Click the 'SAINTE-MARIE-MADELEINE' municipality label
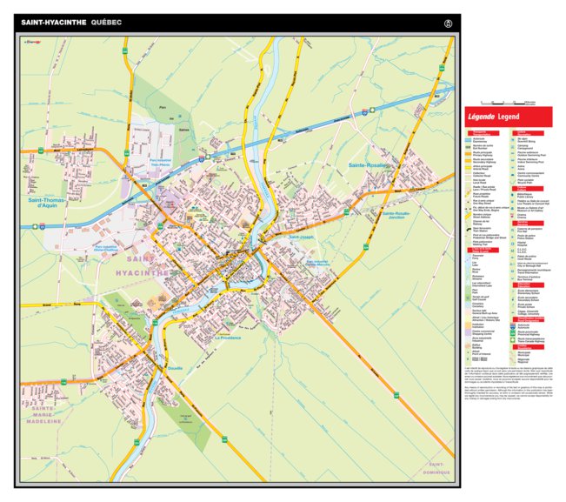The width and height of the screenshot is (566, 502). click(x=43, y=415)
